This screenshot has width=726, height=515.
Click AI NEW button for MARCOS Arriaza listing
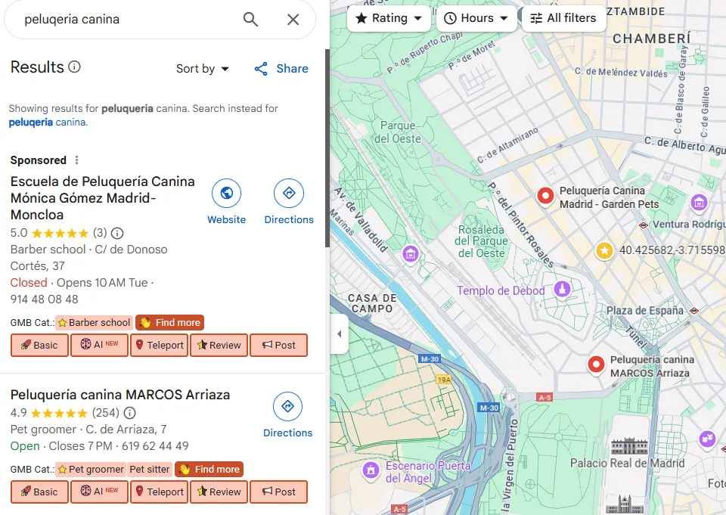99,492
